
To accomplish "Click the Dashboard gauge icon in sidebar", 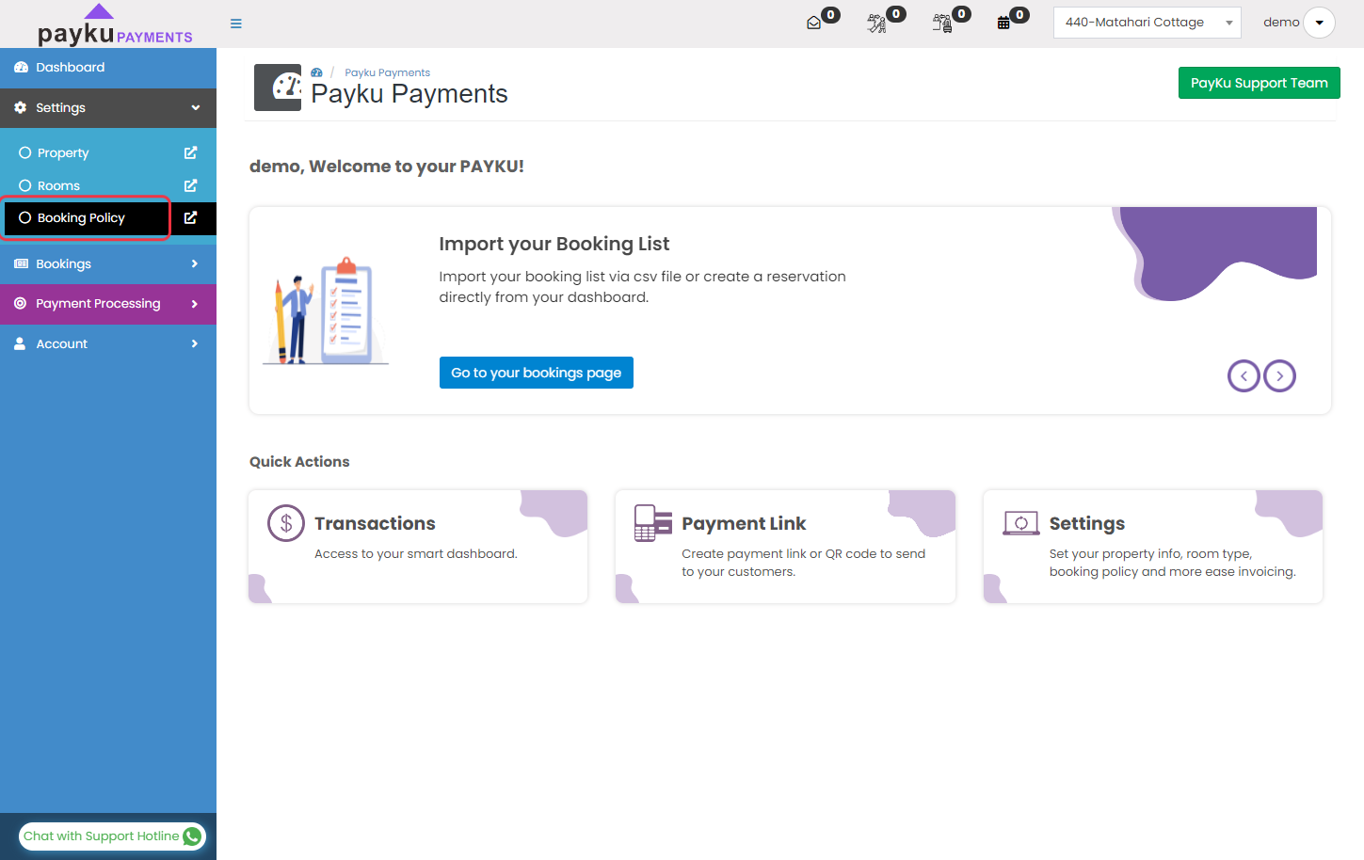I will pyautogui.click(x=21, y=68).
